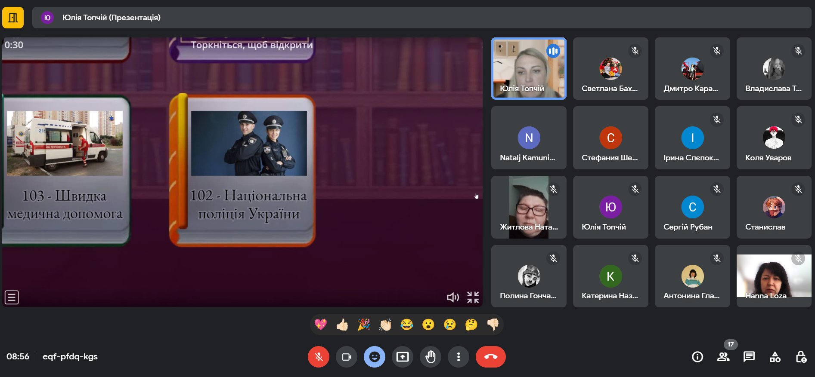This screenshot has width=815, height=377.
Task: Click the present screen button
Action: (x=403, y=357)
